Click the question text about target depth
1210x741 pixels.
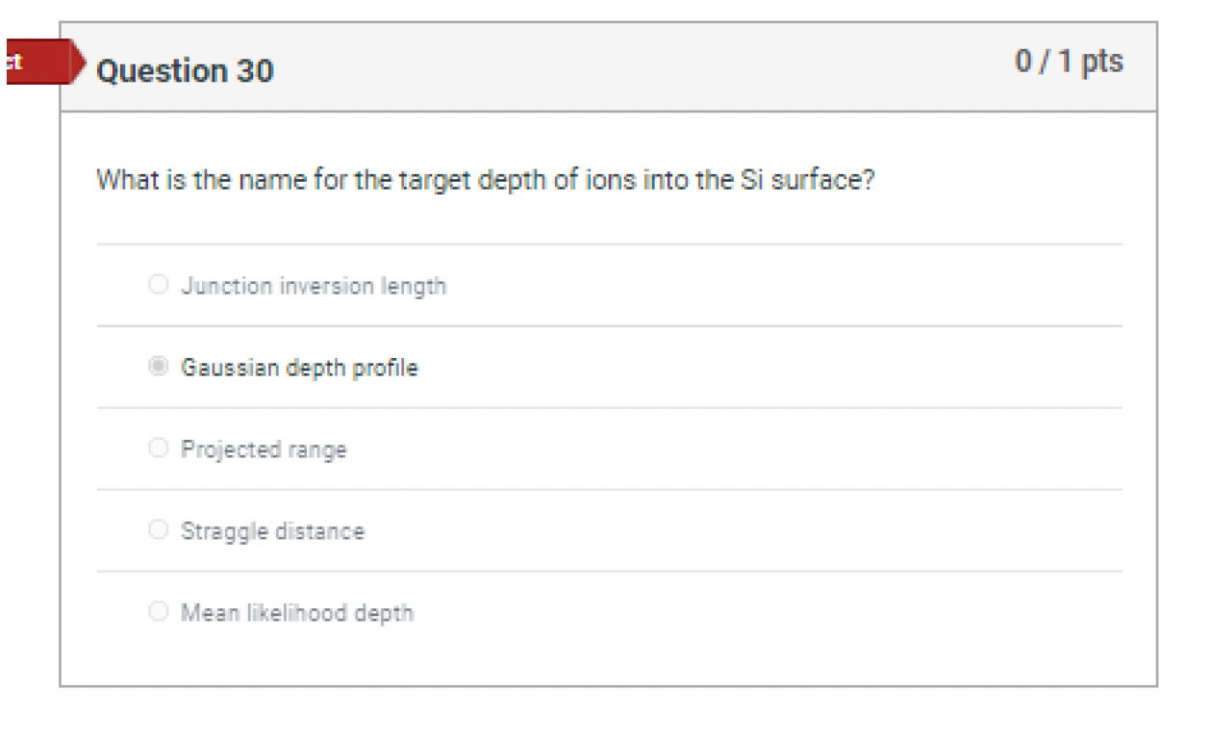[x=485, y=181]
